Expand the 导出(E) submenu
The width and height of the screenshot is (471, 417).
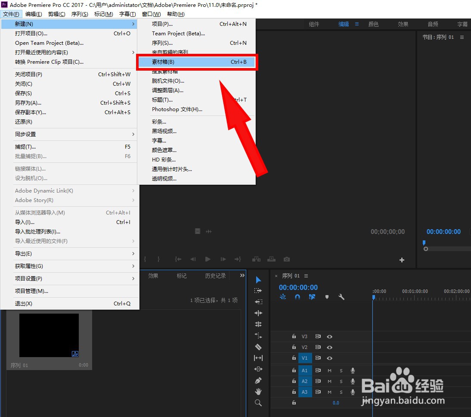pyautogui.click(x=133, y=254)
